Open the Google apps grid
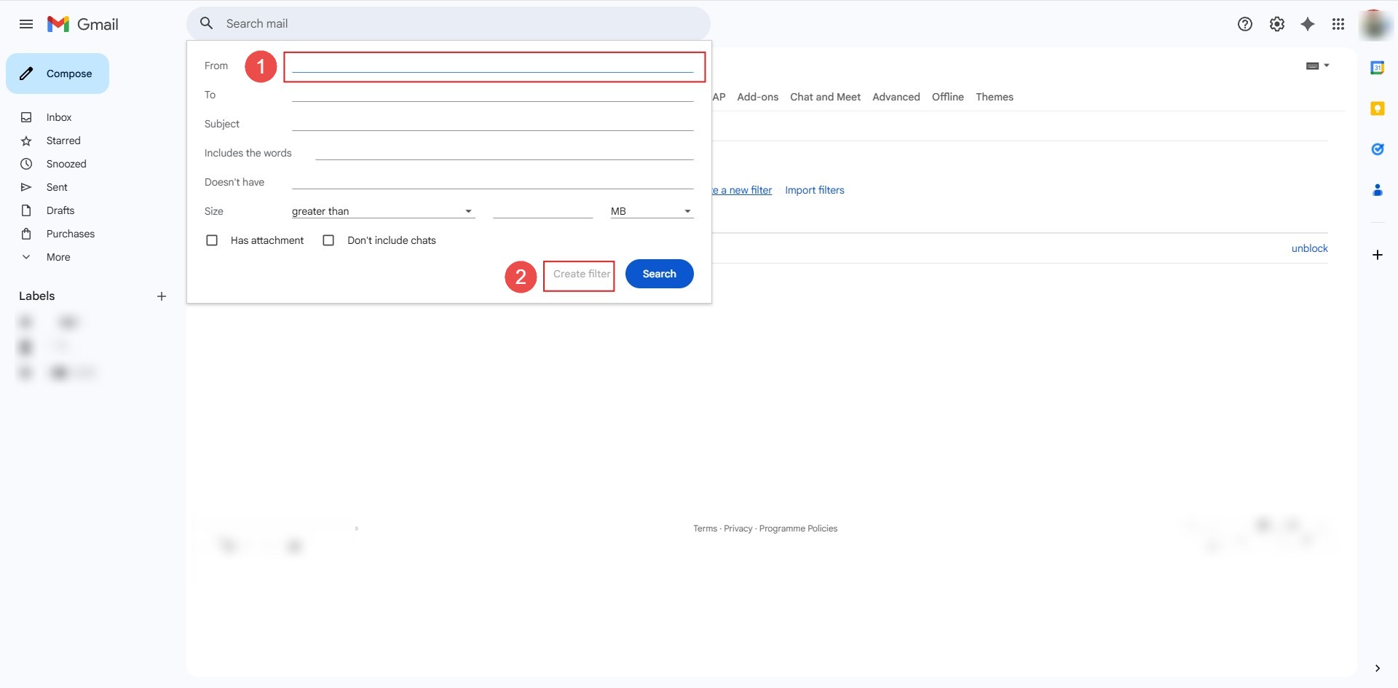Viewport: 1398px width, 688px height. click(x=1338, y=24)
